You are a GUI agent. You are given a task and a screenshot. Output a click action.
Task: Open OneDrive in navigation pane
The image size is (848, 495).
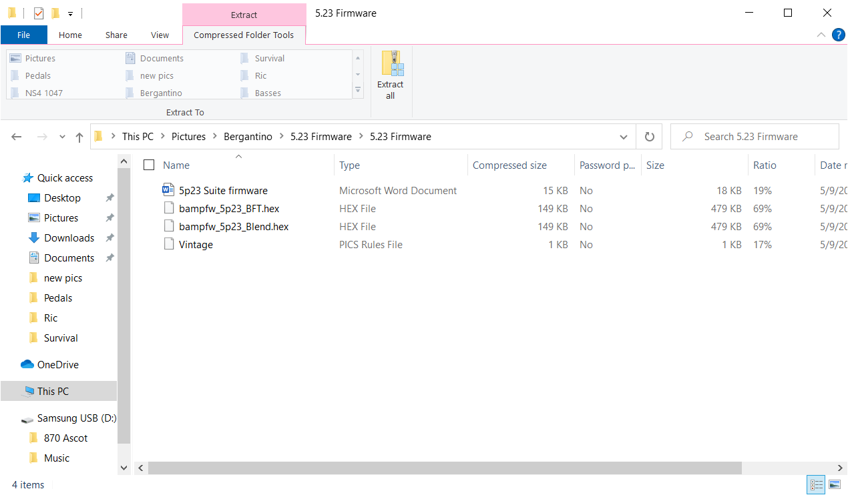57,365
